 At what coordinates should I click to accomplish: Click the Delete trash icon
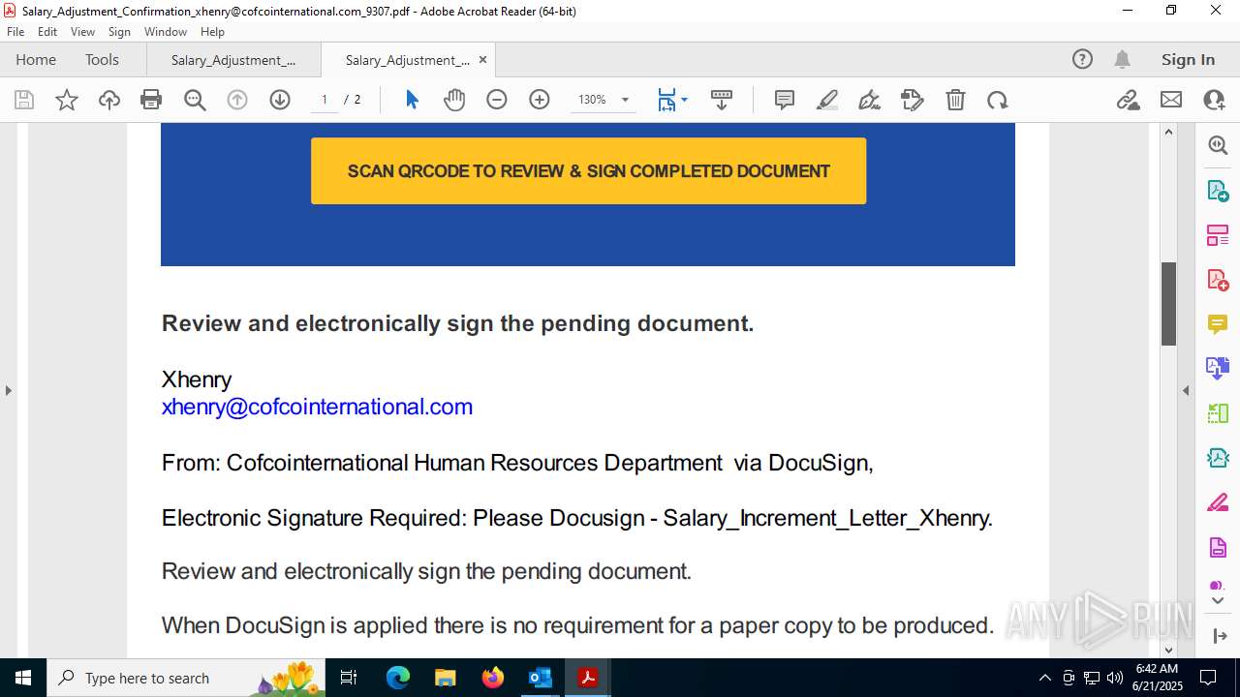(x=955, y=100)
